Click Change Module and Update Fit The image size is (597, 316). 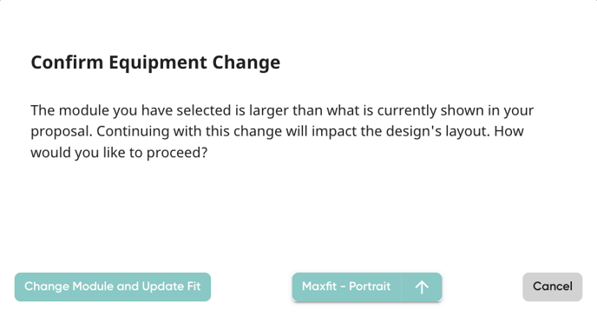point(113,286)
